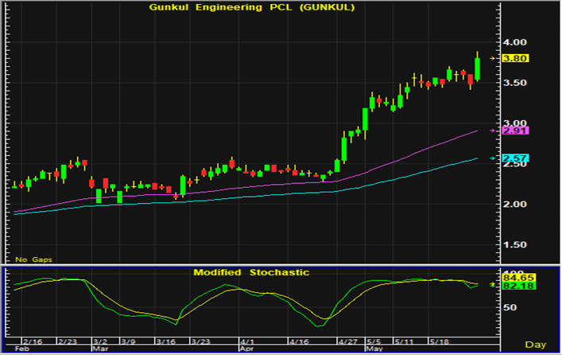
Task: Select the 3/2 date marker
Action: (99, 341)
